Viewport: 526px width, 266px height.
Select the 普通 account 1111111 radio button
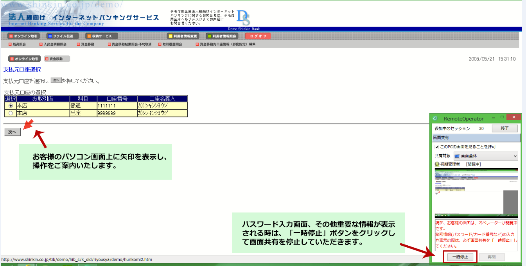pos(11,105)
